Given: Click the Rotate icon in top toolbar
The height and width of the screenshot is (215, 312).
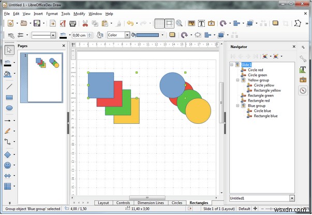Looking at the screenshot, I should pyautogui.click(x=223, y=23).
